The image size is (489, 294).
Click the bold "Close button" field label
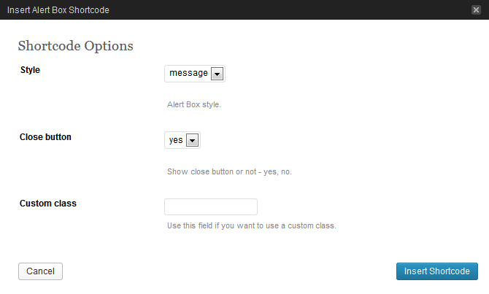[45, 136]
